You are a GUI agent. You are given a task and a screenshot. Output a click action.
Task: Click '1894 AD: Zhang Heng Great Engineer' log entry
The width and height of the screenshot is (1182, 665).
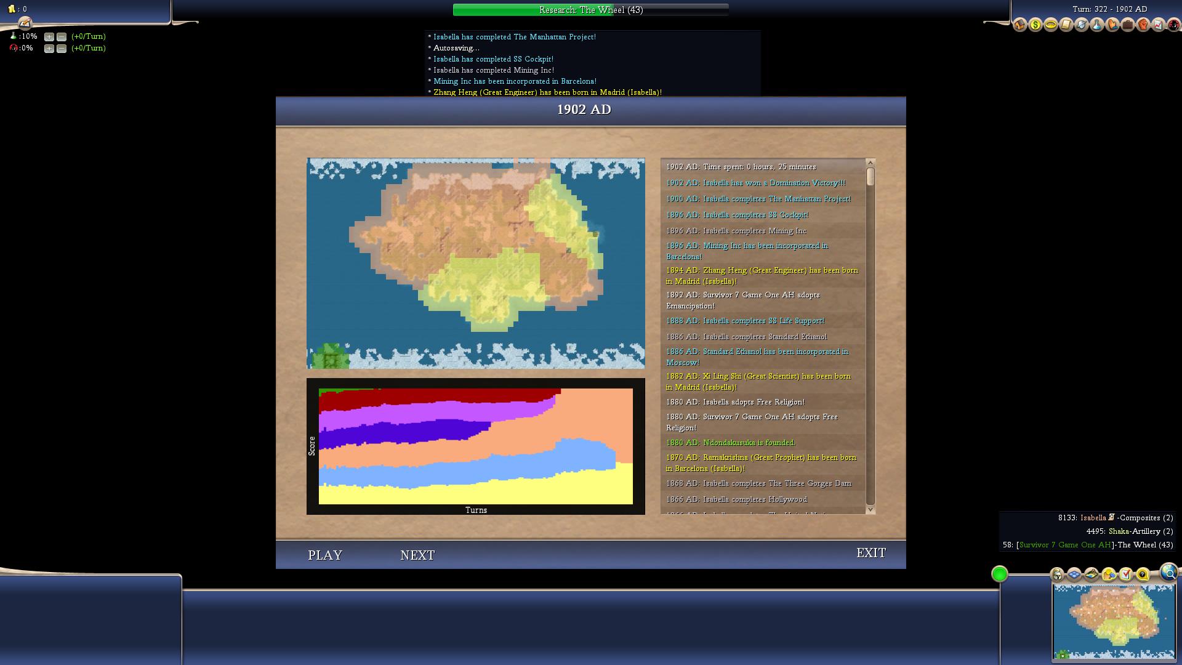(762, 276)
